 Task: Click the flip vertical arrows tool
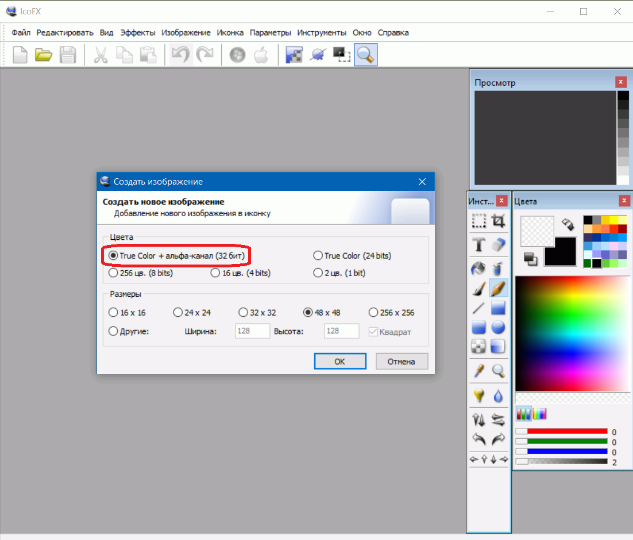click(479, 420)
